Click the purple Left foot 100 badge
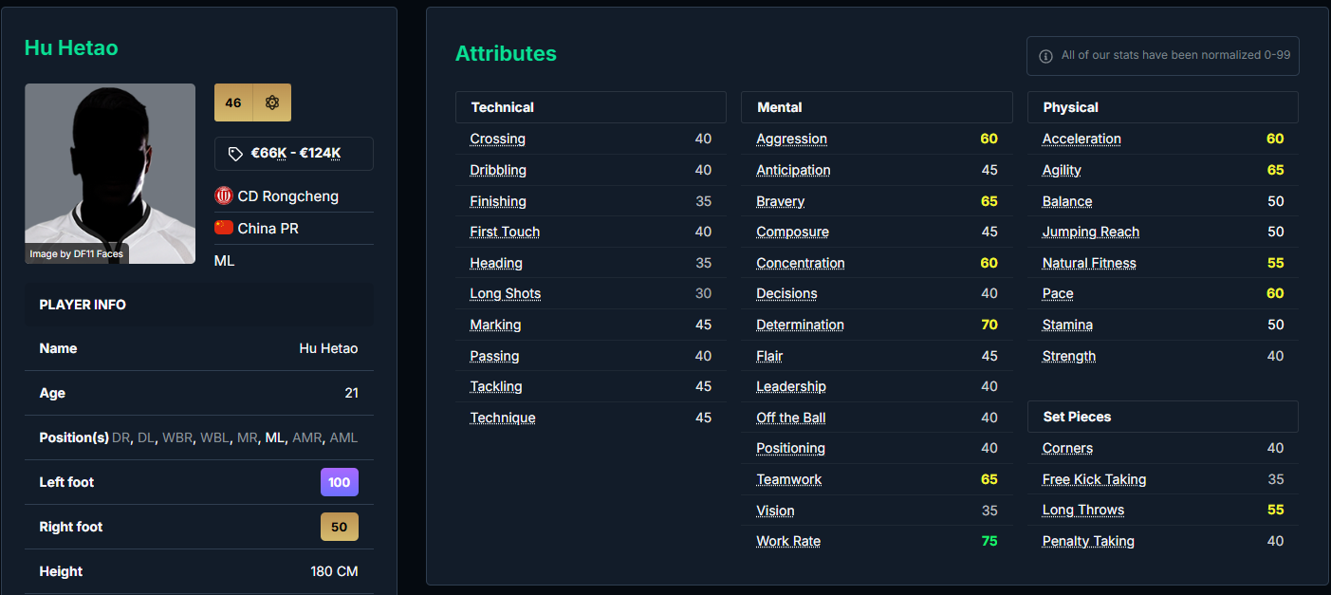The width and height of the screenshot is (1331, 595). (339, 482)
